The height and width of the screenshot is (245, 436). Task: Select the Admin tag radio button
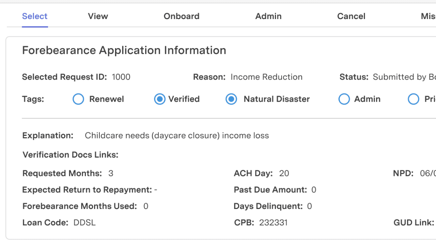point(344,99)
